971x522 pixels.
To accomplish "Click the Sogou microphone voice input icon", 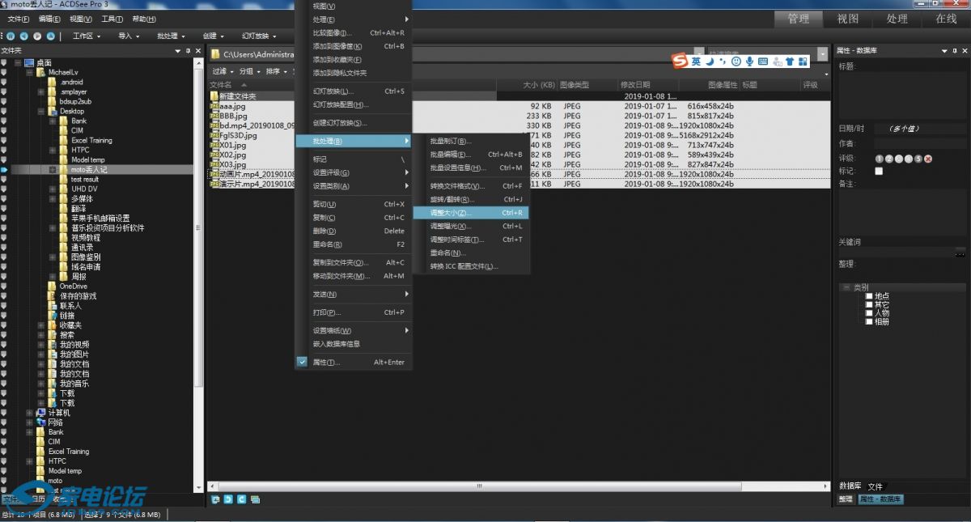I will click(x=749, y=62).
